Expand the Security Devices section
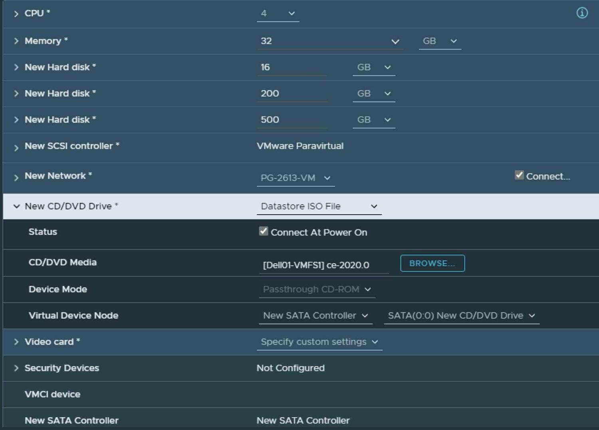599x430 pixels. (x=16, y=368)
